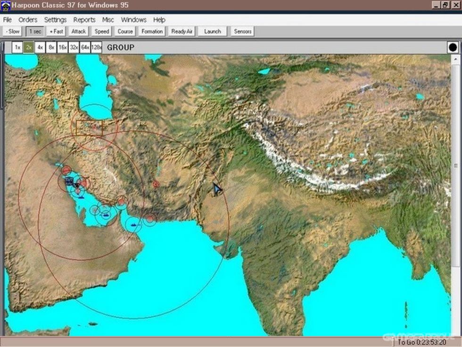
Task: Select the small ship icon in northern Persian Gulf
Action: tap(81, 197)
